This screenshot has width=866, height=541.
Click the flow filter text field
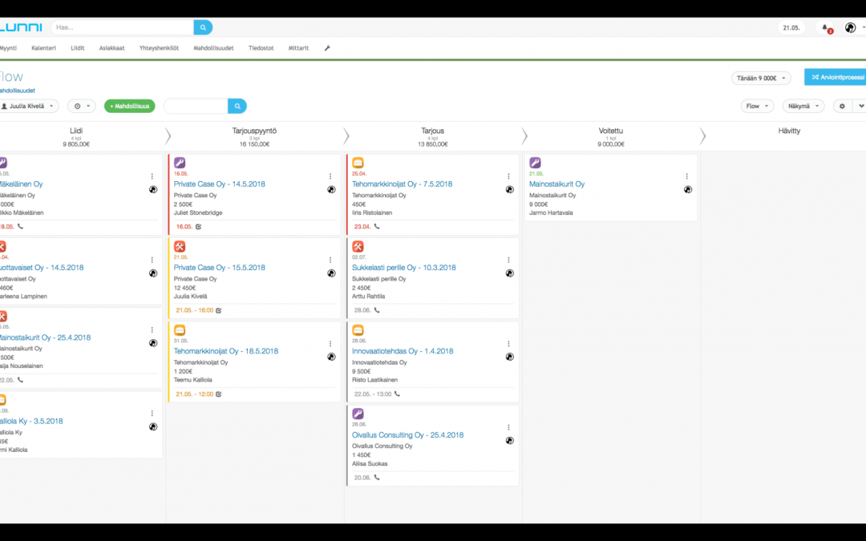(x=196, y=106)
